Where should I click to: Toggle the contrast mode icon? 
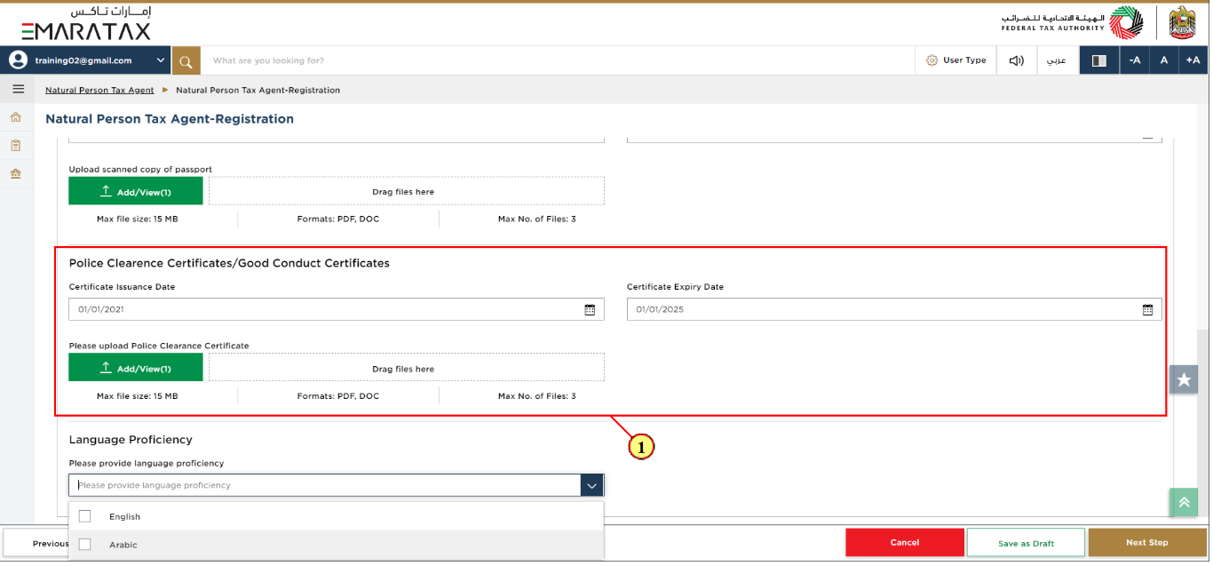[1099, 60]
